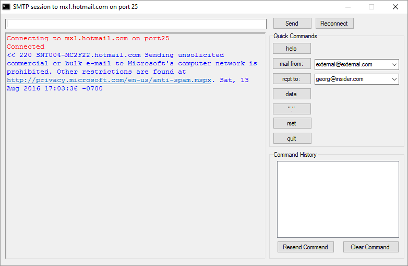This screenshot has height=266, width=408.
Task: Click the 'mail from:' quick command button
Action: pyautogui.click(x=292, y=64)
